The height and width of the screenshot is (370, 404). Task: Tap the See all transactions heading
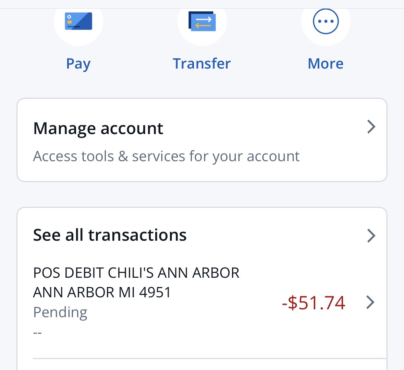110,235
